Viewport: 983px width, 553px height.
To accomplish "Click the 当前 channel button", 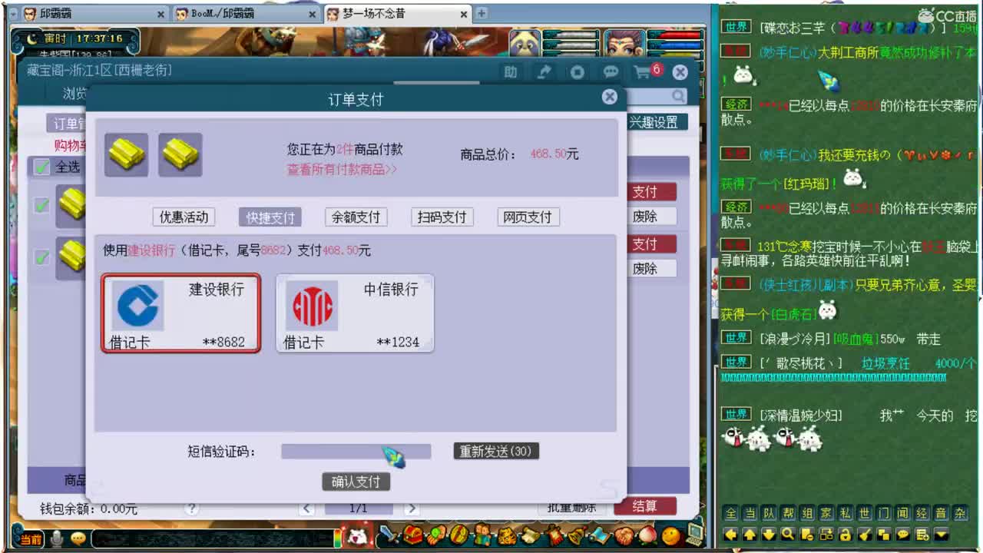I will (x=31, y=539).
